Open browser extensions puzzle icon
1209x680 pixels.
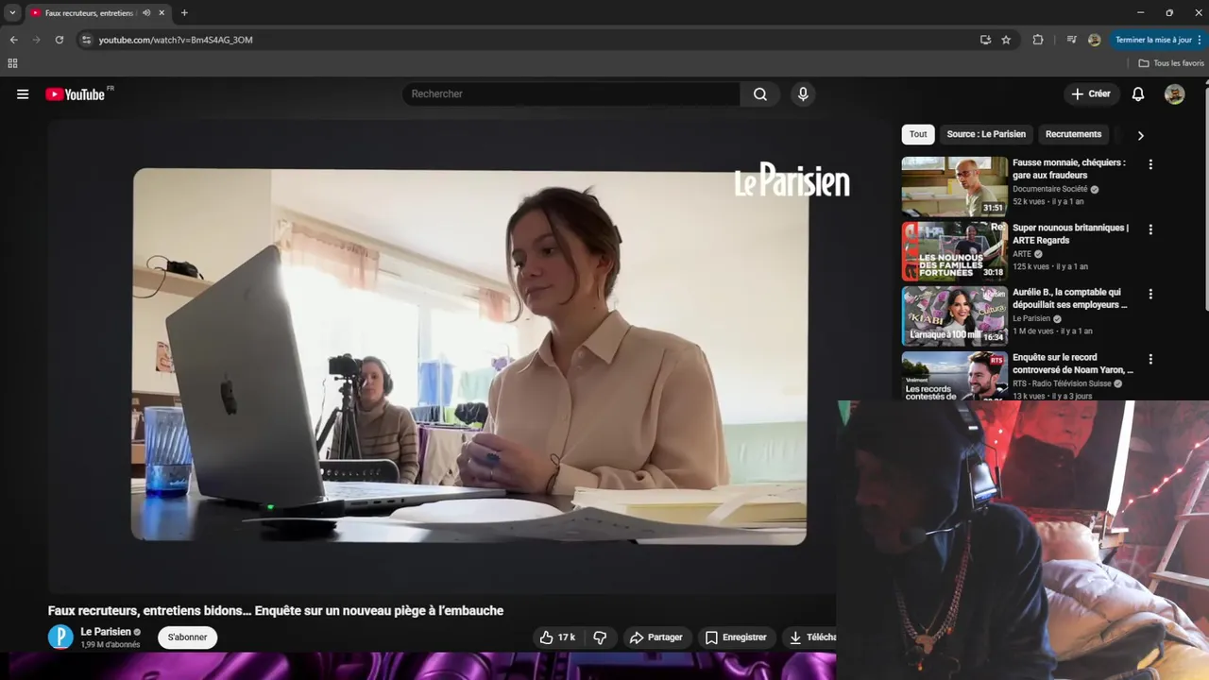pos(1038,40)
